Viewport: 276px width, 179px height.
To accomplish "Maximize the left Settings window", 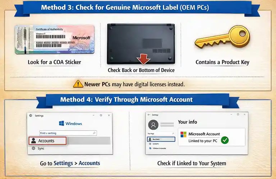I will [101, 115].
